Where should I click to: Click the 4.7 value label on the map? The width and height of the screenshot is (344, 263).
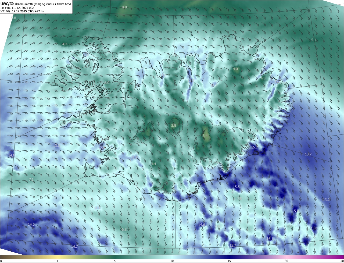65,44
